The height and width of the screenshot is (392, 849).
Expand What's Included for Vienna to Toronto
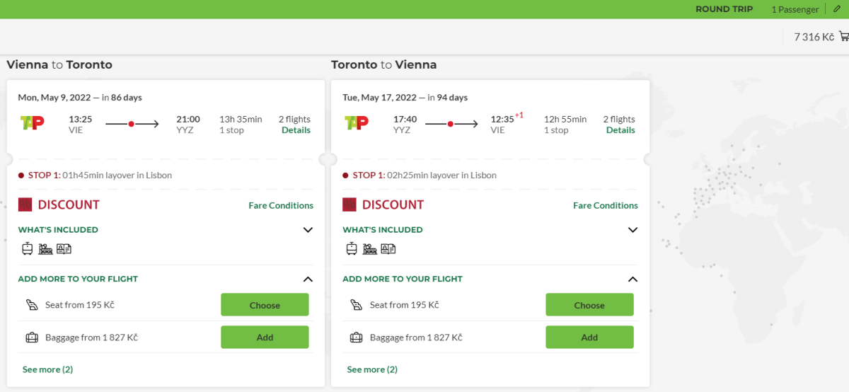click(308, 230)
